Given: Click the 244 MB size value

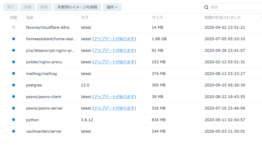Looking at the screenshot, I should click(x=159, y=131).
